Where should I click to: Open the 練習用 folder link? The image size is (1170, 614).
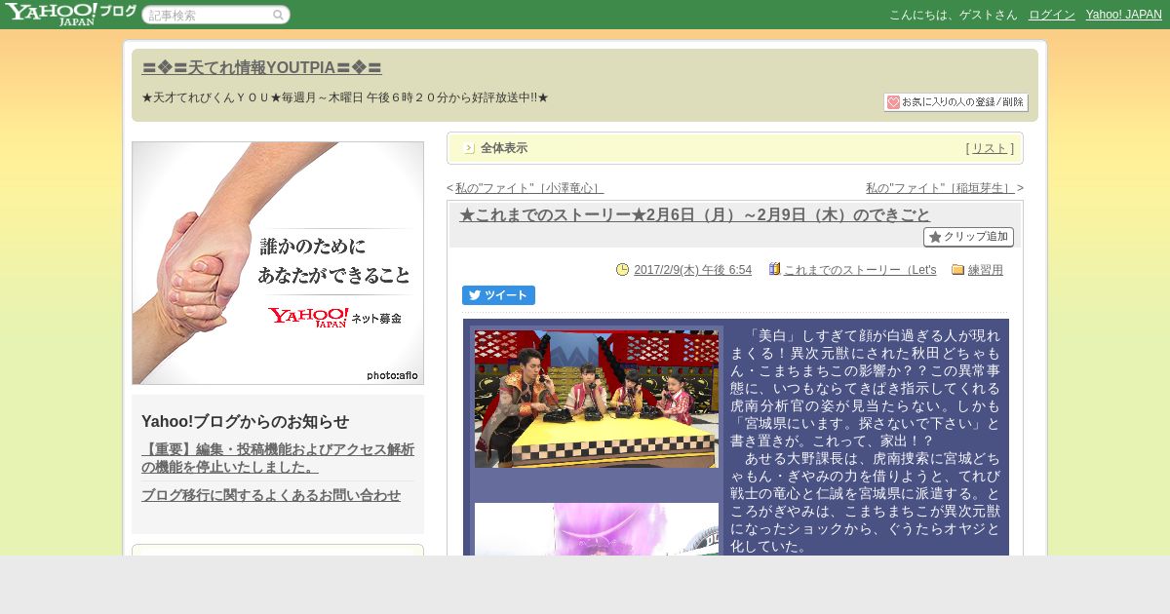click(x=986, y=270)
